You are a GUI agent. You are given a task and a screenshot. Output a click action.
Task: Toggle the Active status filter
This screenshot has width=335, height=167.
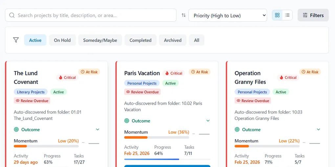click(35, 40)
